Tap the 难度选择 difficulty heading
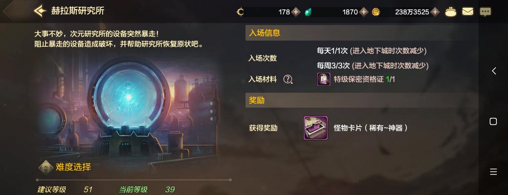Image resolution: width=508 pixels, height=195 pixels. pyautogui.click(x=73, y=167)
